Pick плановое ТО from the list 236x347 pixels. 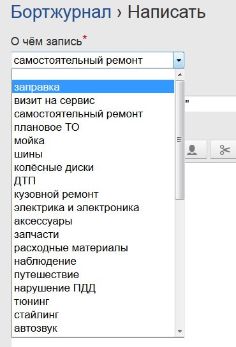(93, 127)
